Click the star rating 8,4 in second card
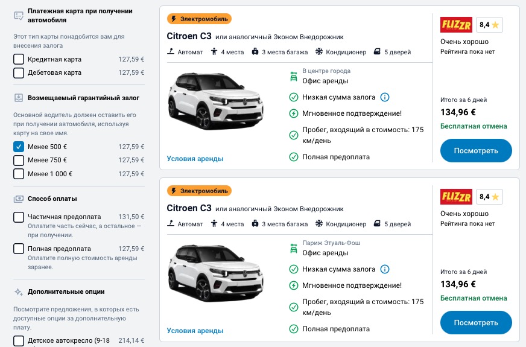The height and width of the screenshot is (347, 526). point(489,197)
